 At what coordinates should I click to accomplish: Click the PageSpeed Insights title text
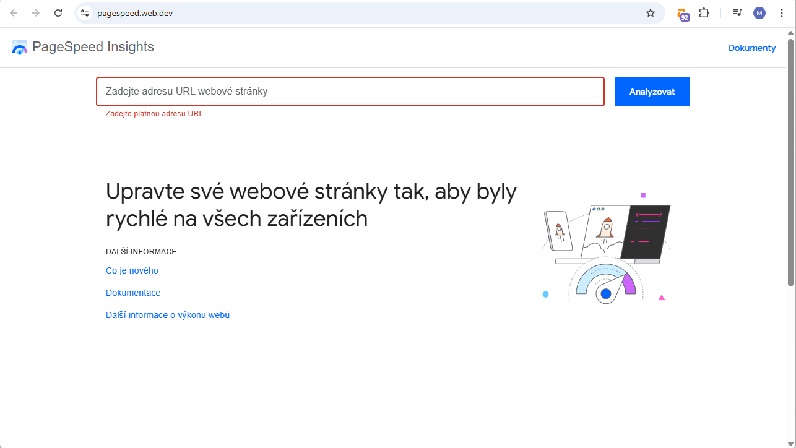(93, 47)
